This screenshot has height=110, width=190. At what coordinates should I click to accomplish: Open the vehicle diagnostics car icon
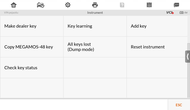tap(41, 5)
